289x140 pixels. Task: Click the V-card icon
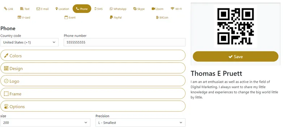click(19, 17)
